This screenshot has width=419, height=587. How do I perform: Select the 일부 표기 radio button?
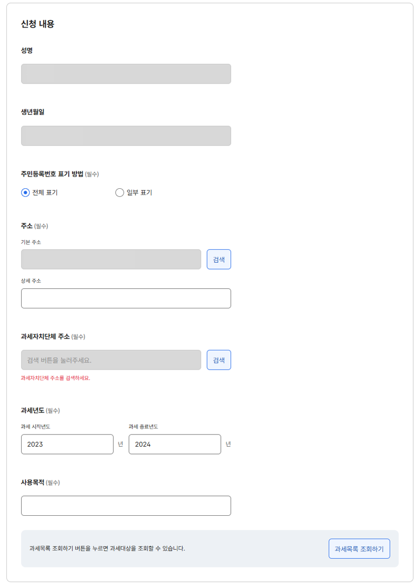[118, 192]
